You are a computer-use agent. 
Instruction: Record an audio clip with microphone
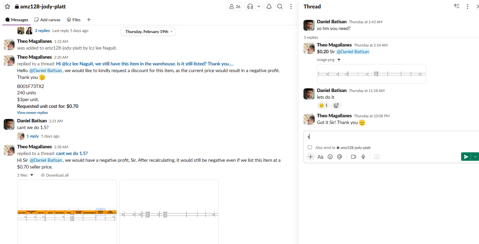click(364, 157)
